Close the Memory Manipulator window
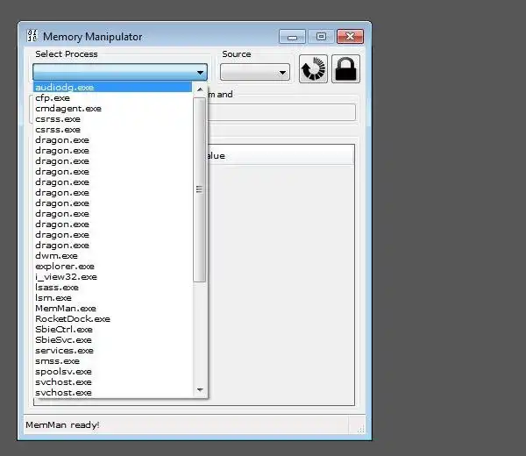 (350, 37)
